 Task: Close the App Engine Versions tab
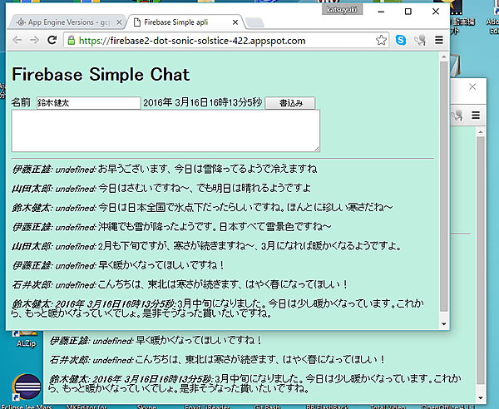(119, 22)
